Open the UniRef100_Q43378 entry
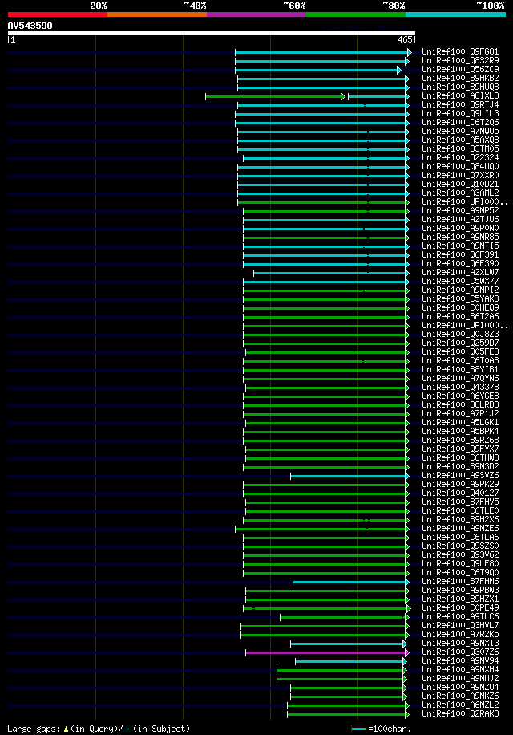 coord(460,388)
